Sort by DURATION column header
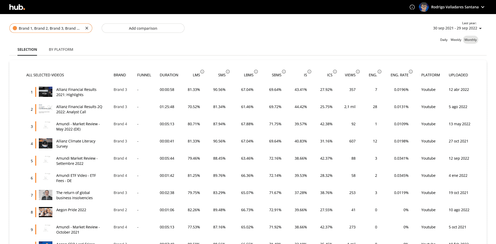The height and width of the screenshot is (244, 496). tap(169, 75)
